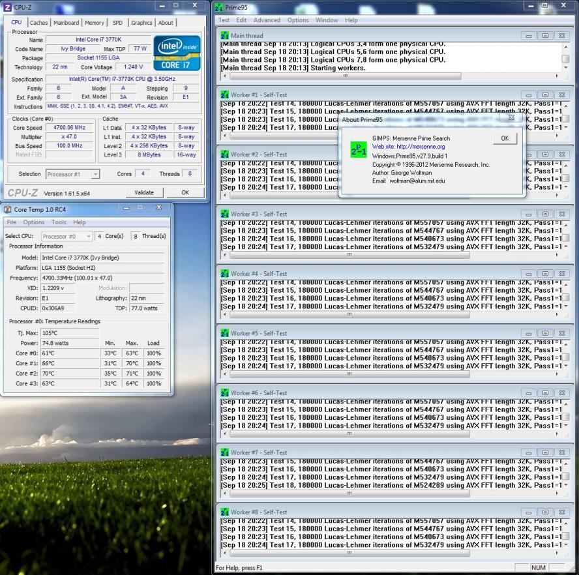Open the About tab in CPU-Z
The height and width of the screenshot is (575, 579).
166,23
